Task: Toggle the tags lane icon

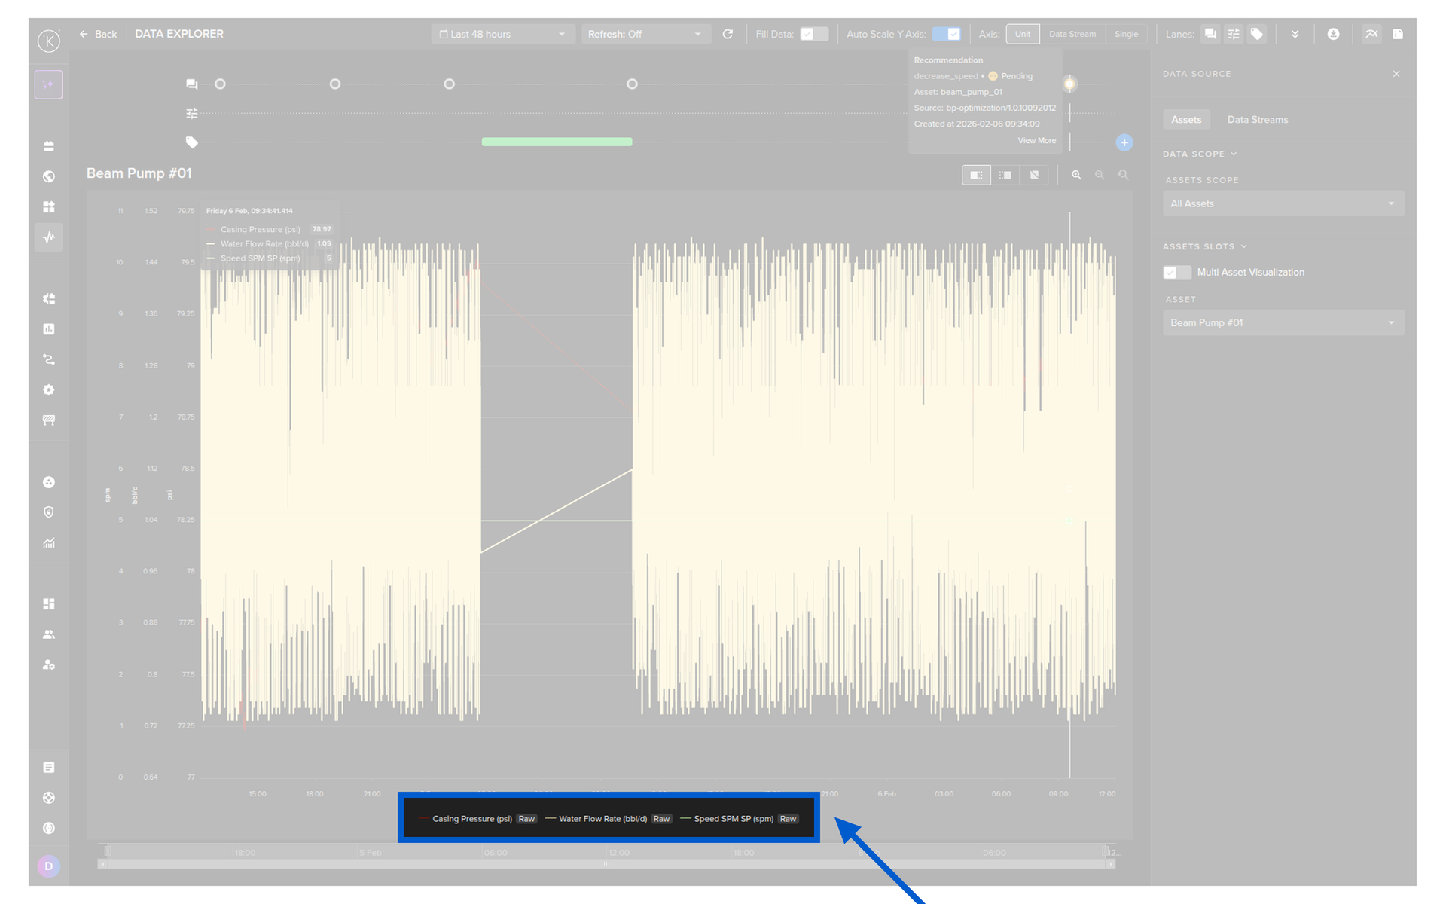Action: pos(1256,34)
